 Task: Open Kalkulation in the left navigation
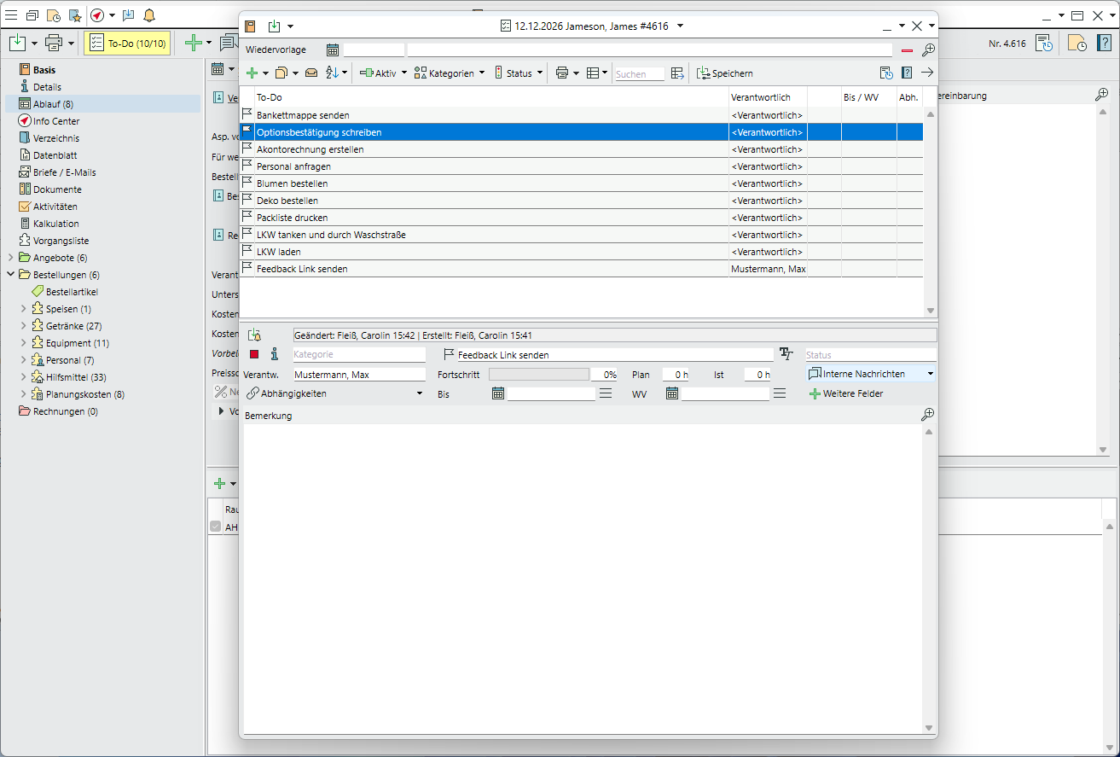coord(56,224)
